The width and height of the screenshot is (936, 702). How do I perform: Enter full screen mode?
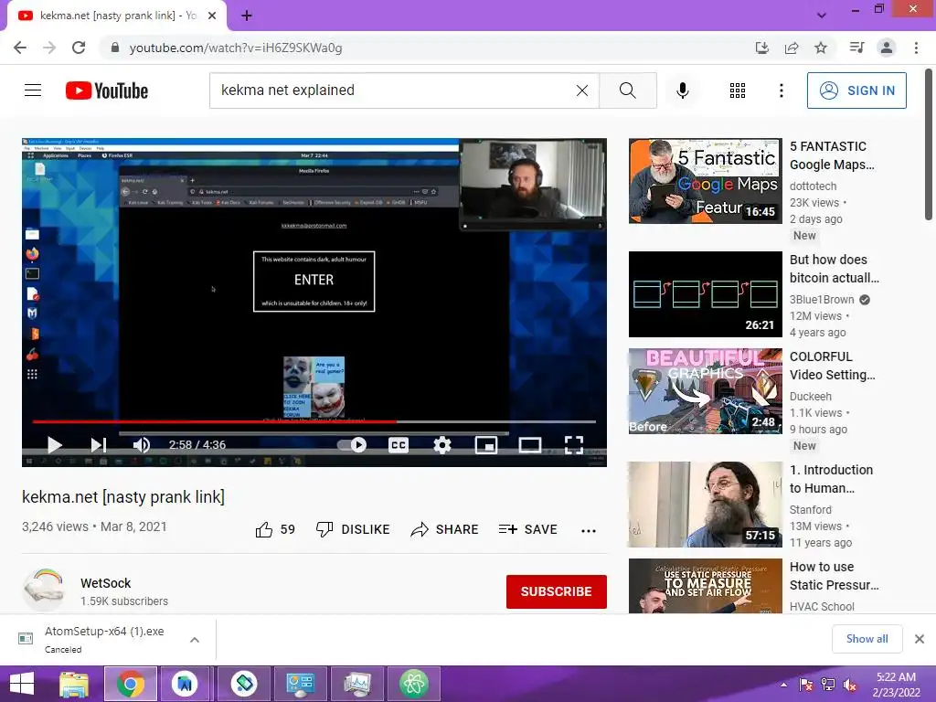click(x=574, y=445)
